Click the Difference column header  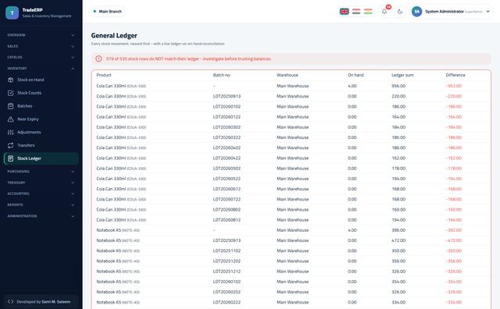[x=455, y=75]
